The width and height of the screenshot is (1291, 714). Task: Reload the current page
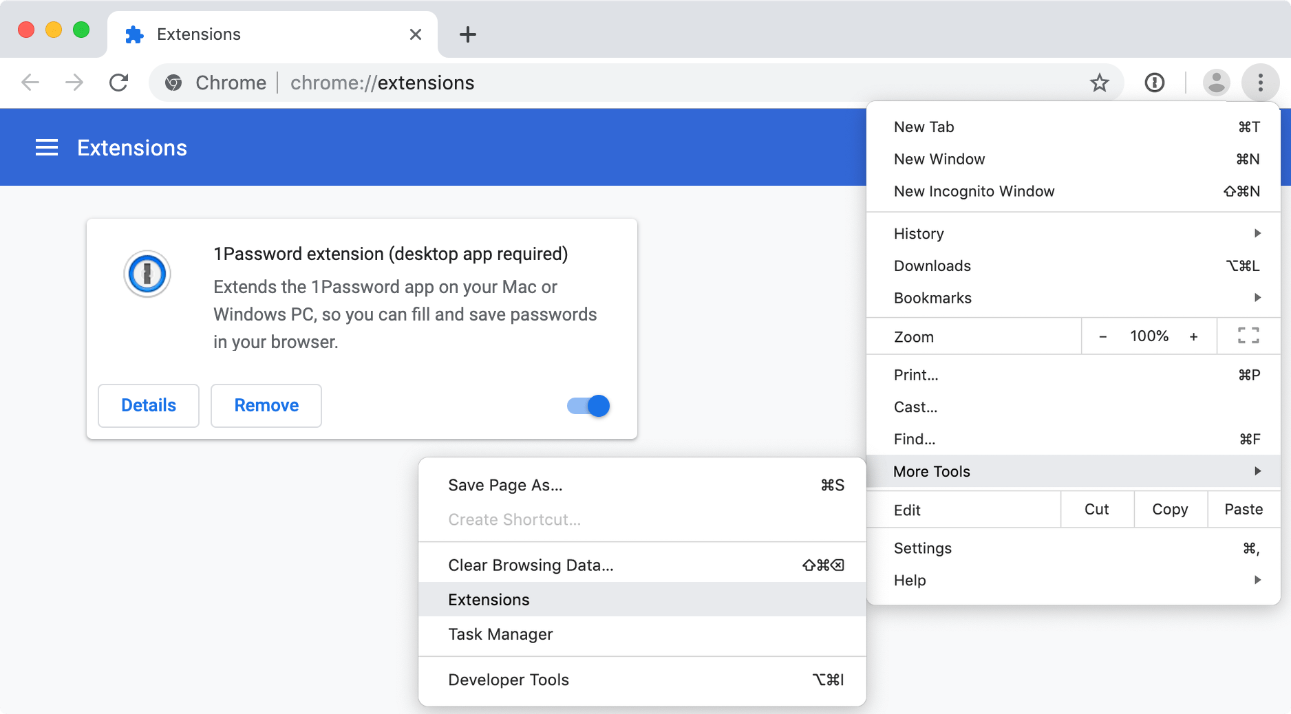pyautogui.click(x=118, y=83)
